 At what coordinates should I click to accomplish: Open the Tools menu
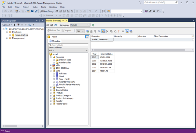(43, 7)
